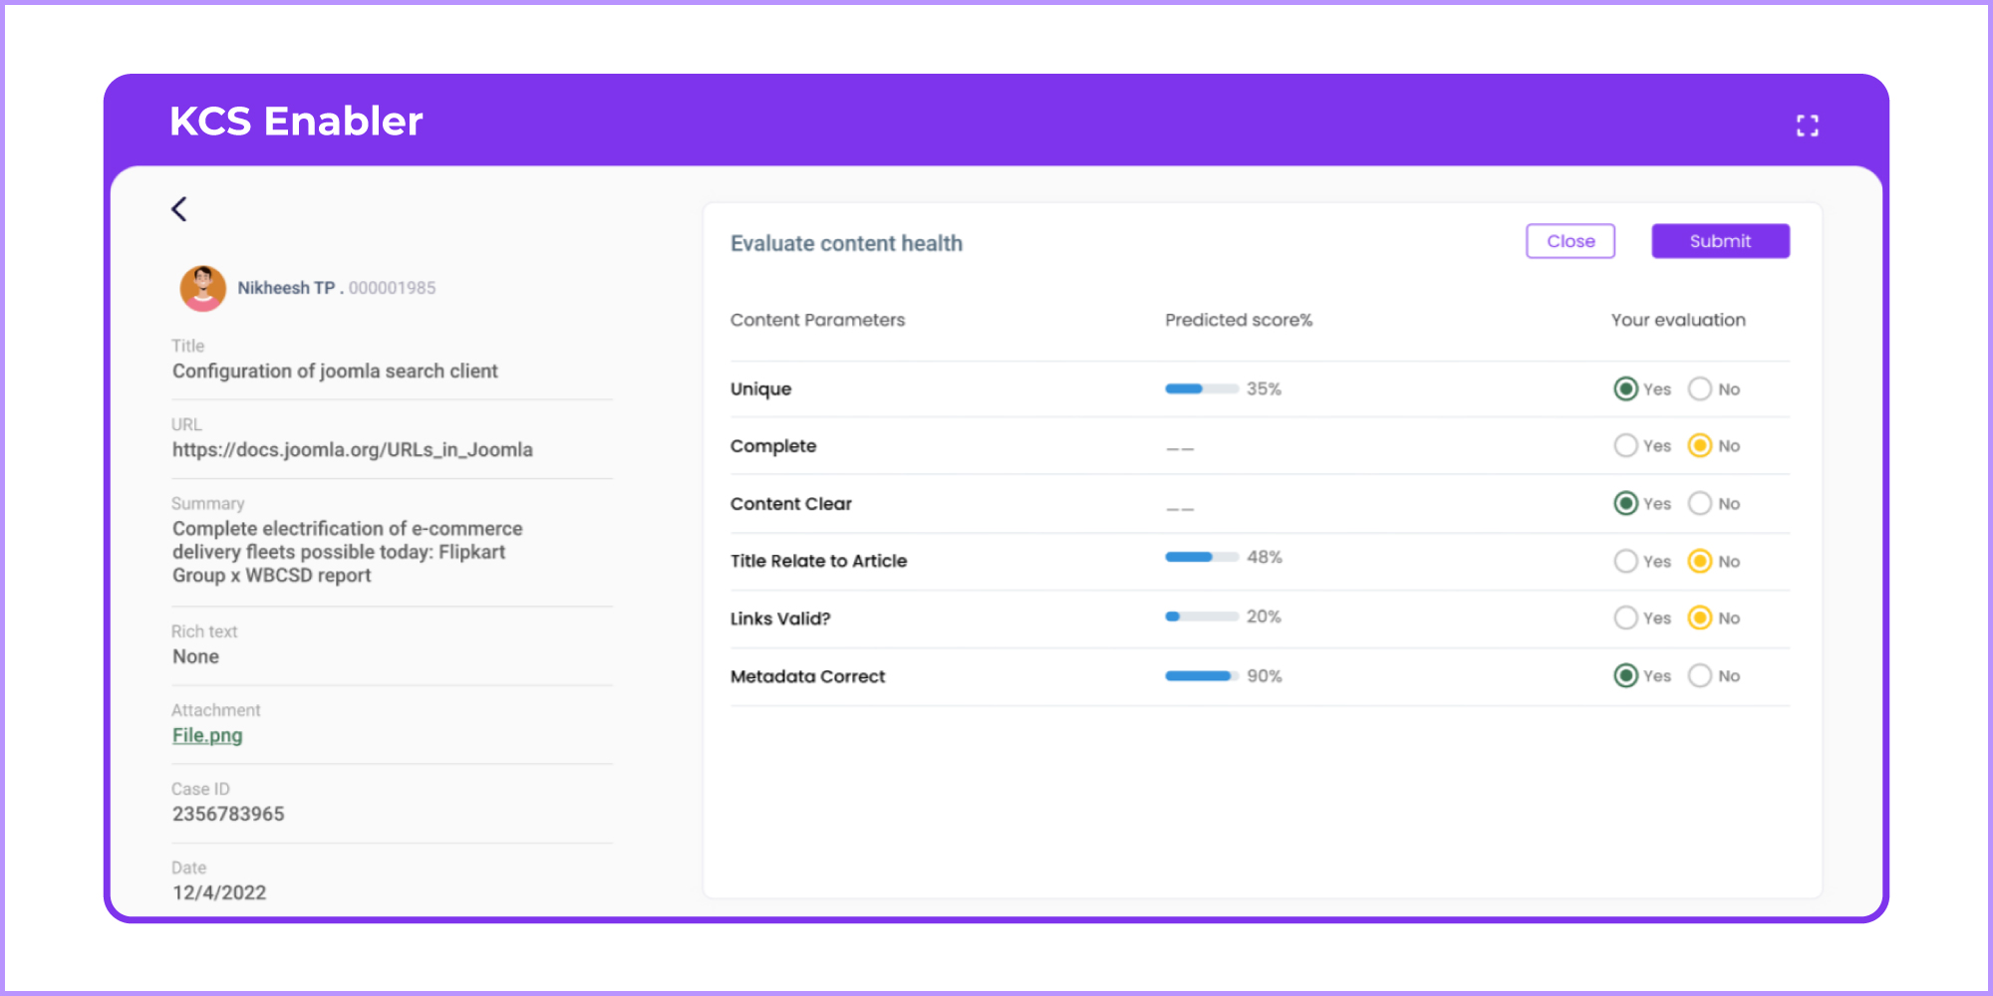Select Yes for Title Relate to Article
1993x996 pixels.
tap(1625, 561)
